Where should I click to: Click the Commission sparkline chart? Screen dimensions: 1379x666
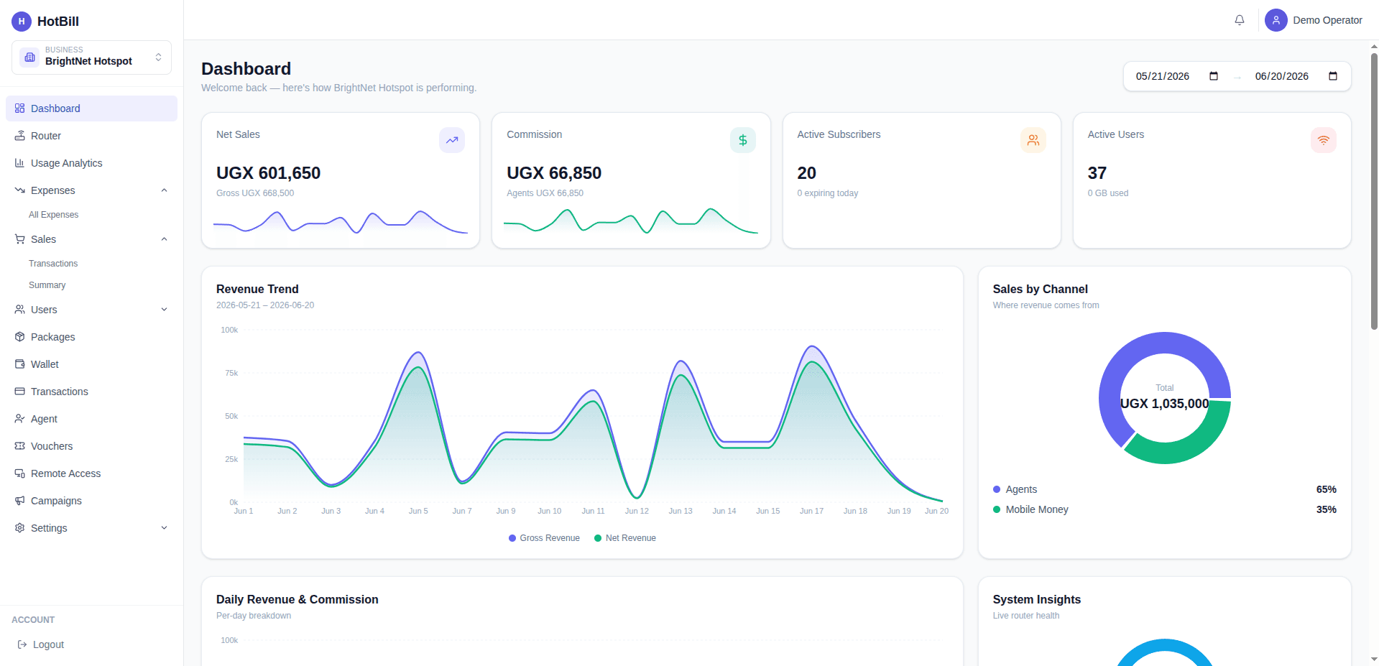point(631,221)
